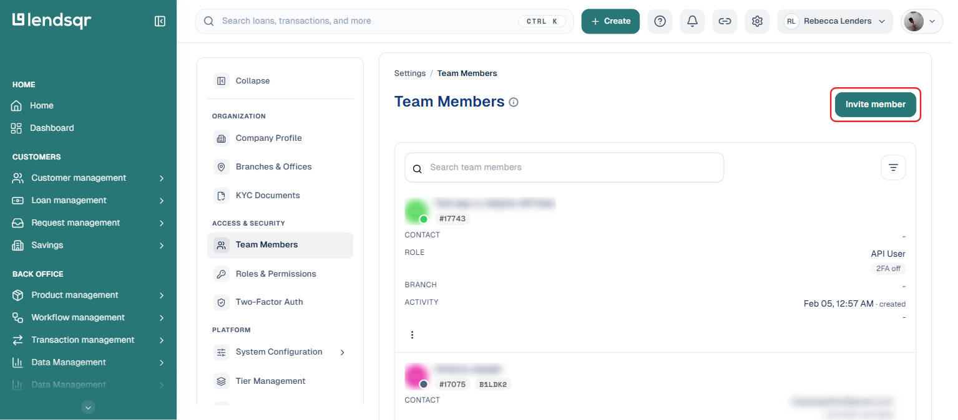Click the info icon beside Team Members heading

pyautogui.click(x=514, y=102)
